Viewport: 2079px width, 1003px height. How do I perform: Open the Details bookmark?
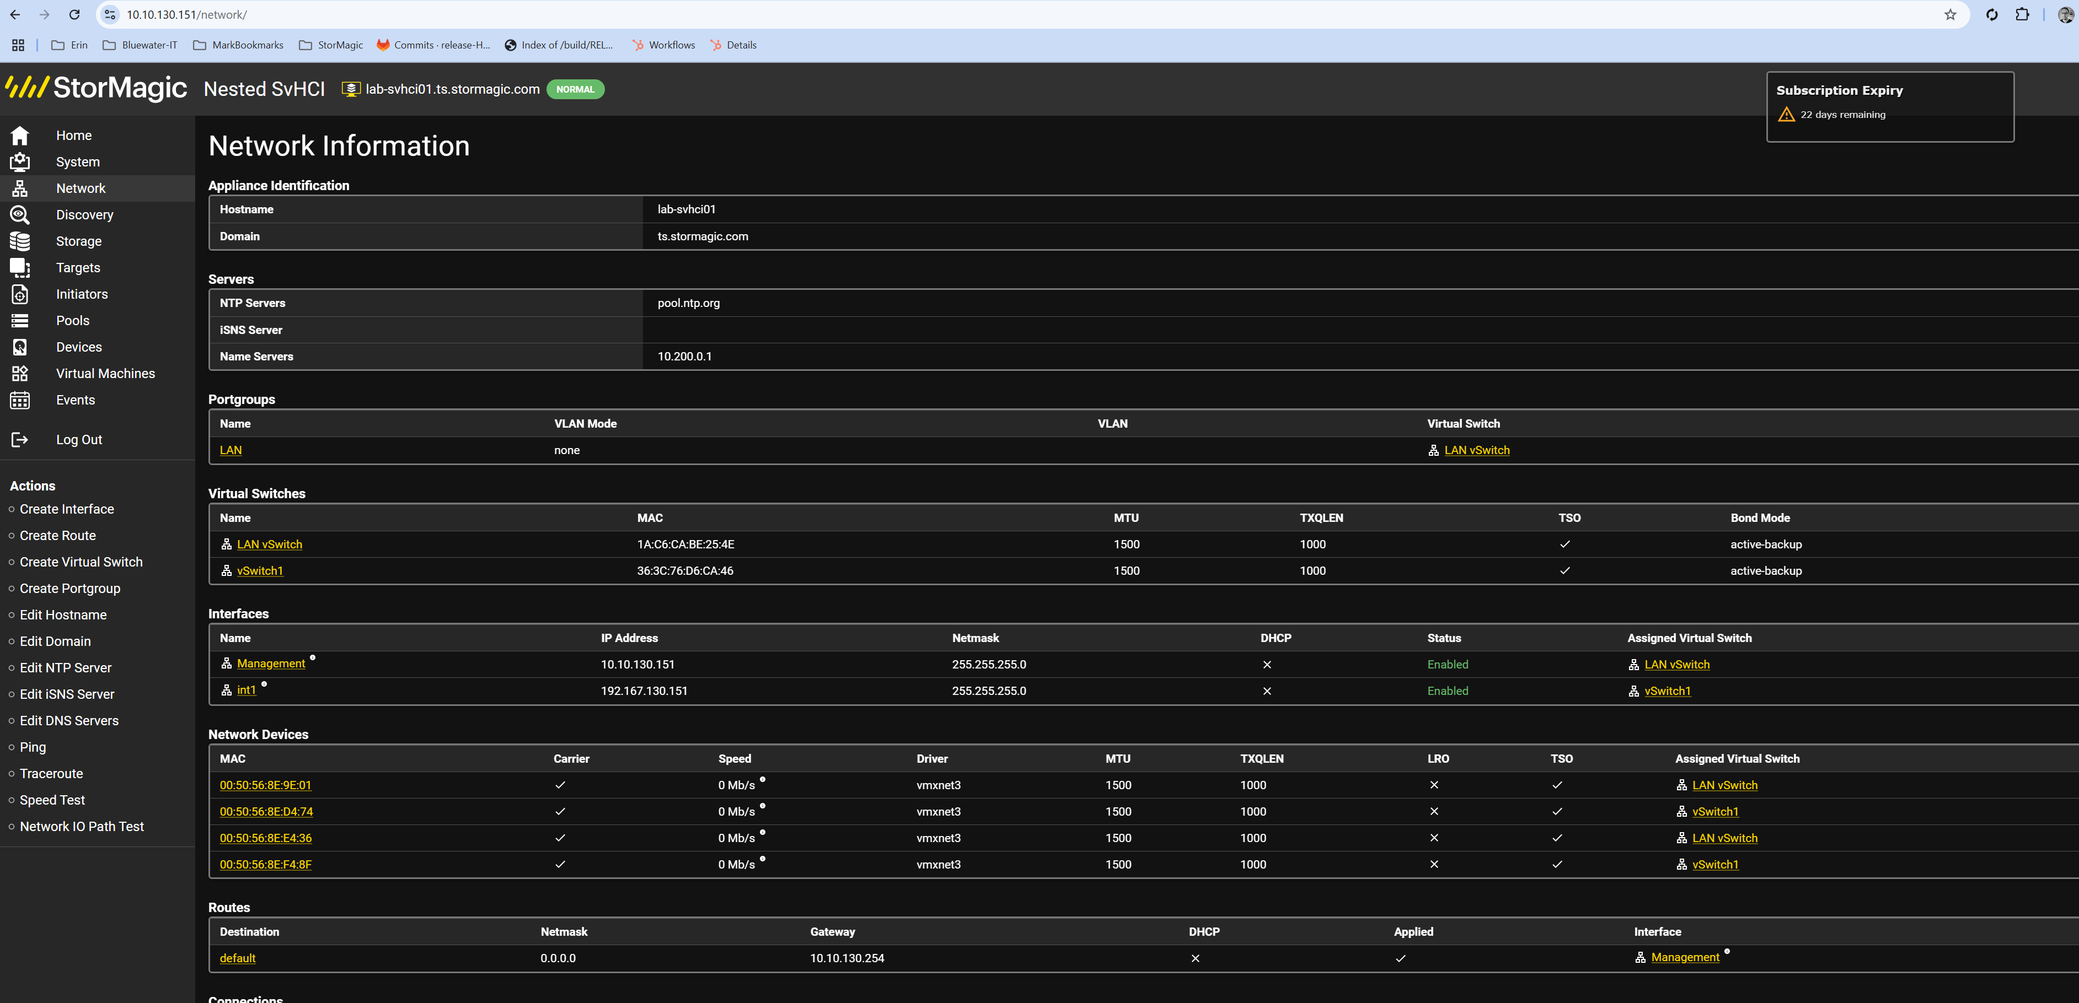pos(733,45)
